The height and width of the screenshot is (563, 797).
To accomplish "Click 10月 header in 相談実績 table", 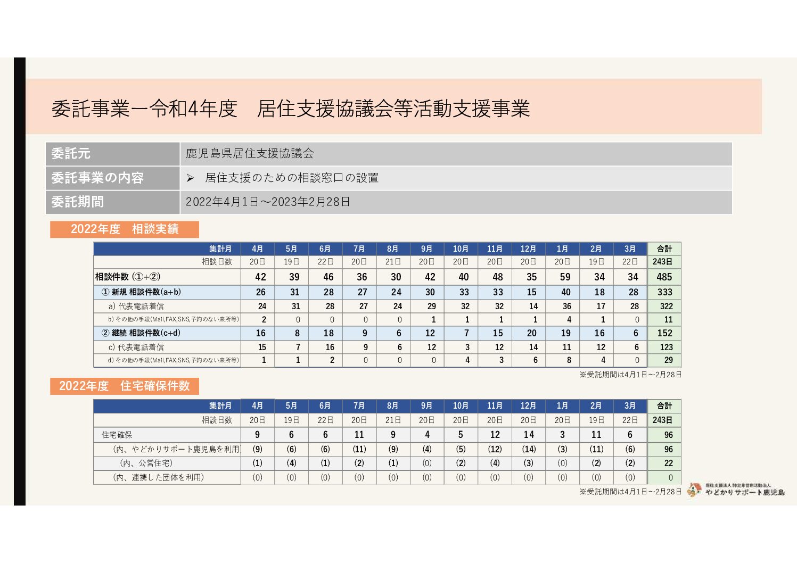I will 461,249.
